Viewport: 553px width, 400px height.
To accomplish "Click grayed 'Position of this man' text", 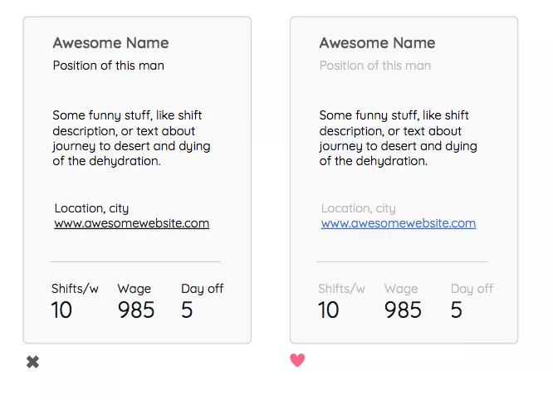I will tap(375, 66).
